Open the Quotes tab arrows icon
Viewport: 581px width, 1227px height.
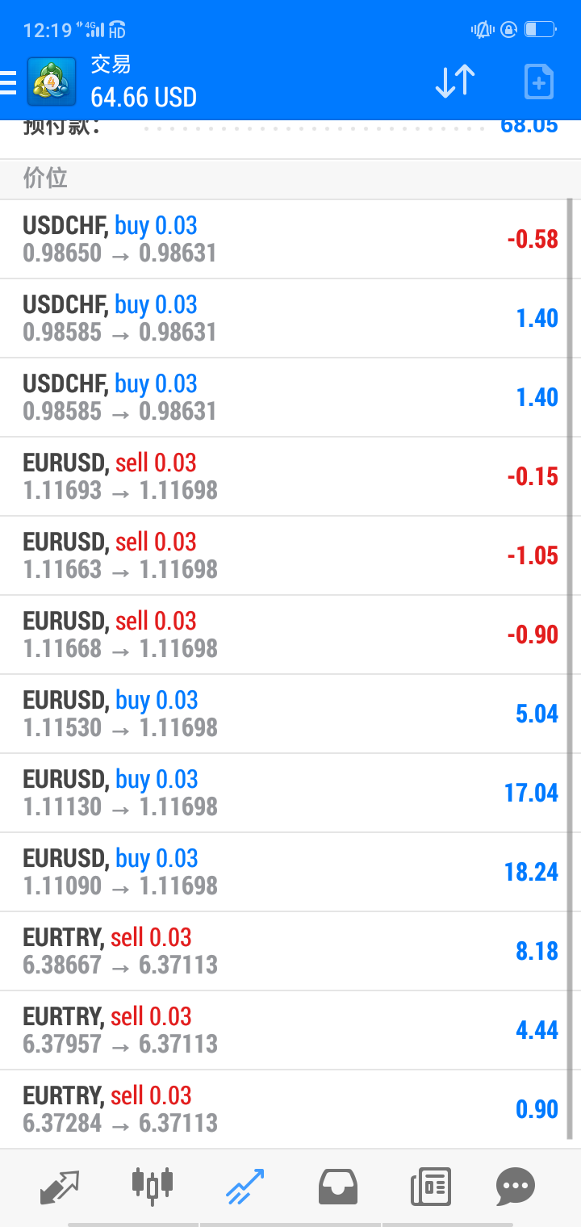point(60,1186)
